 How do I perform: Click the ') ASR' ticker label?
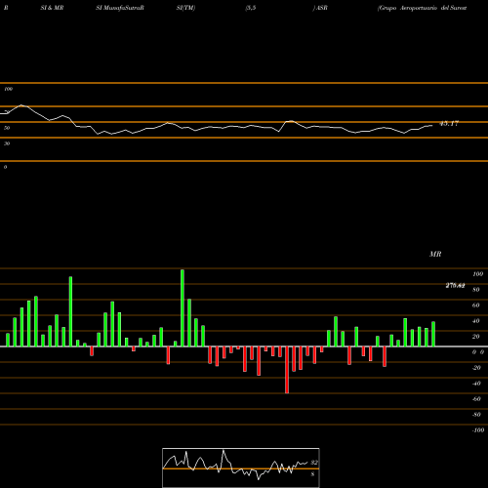pos(320,8)
